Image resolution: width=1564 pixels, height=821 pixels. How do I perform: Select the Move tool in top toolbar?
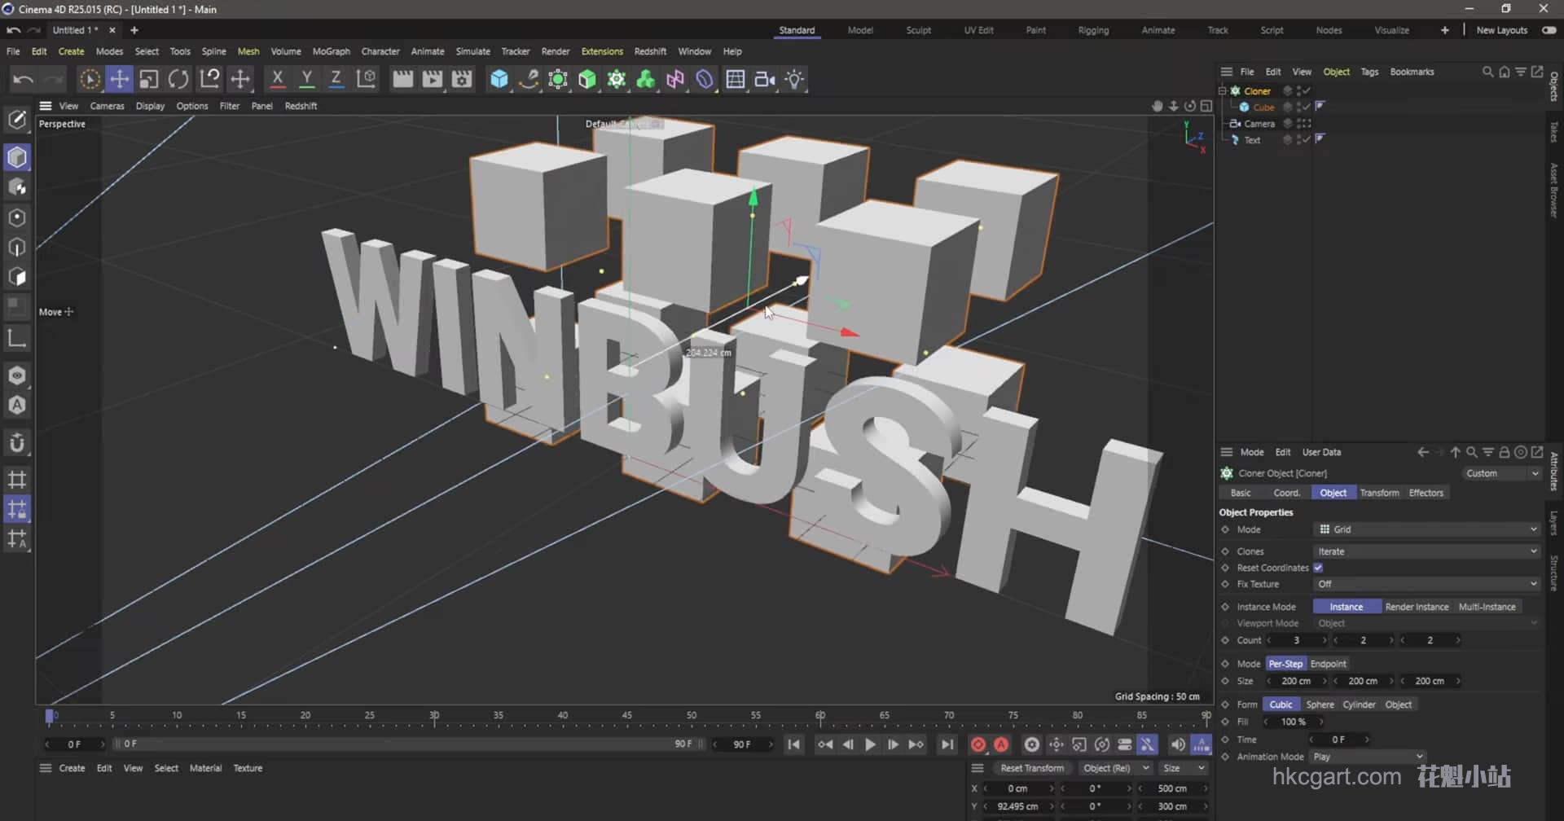coord(120,79)
